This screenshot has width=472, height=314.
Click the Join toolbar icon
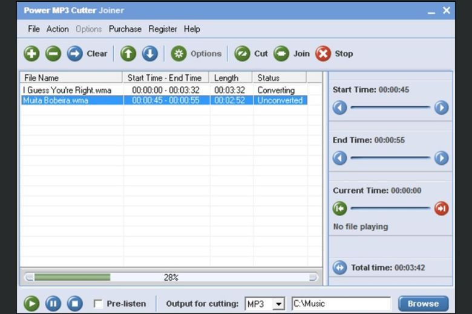pyautogui.click(x=281, y=54)
